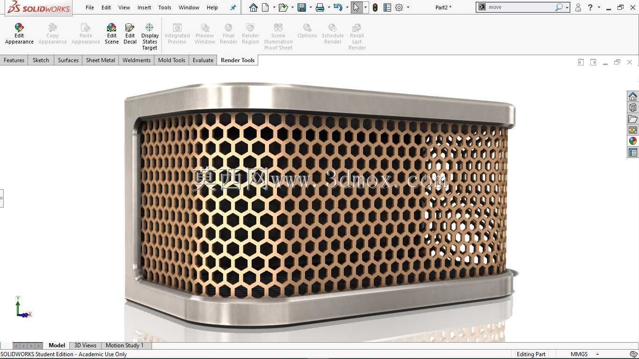Create a New document
This screenshot has width=639, height=359.
265,7
